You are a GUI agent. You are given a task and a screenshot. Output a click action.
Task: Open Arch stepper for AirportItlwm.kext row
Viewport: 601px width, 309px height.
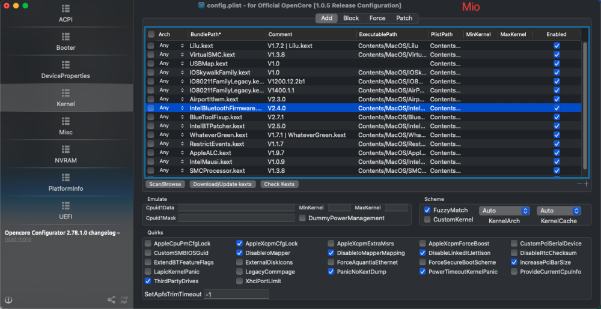pos(182,99)
